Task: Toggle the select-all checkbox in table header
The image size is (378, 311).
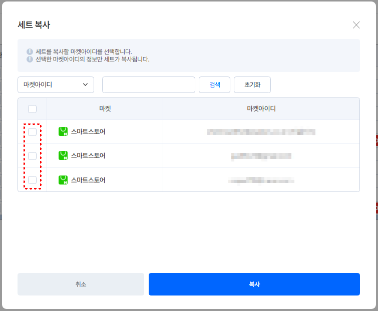Action: tap(33, 109)
